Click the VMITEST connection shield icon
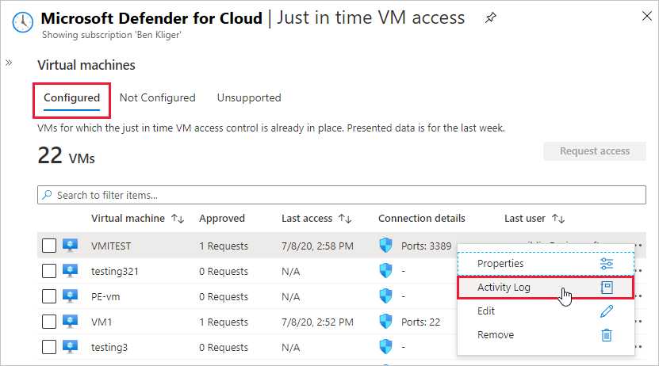The image size is (659, 366). 386,246
